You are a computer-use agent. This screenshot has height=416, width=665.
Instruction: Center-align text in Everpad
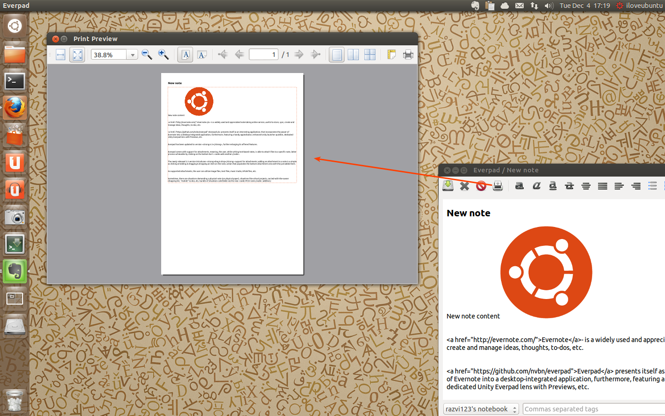tap(586, 186)
